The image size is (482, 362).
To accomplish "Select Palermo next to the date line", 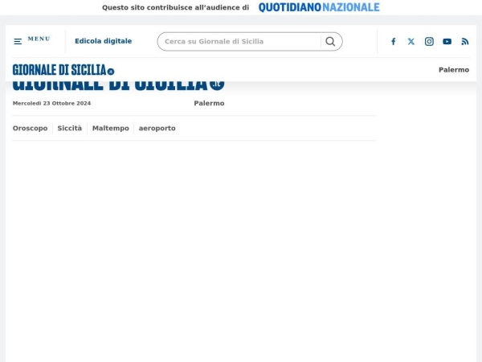I will (209, 103).
